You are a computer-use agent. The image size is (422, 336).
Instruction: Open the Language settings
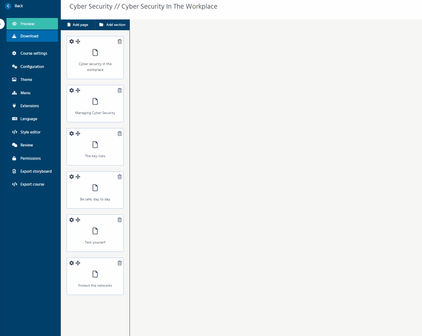(29, 119)
